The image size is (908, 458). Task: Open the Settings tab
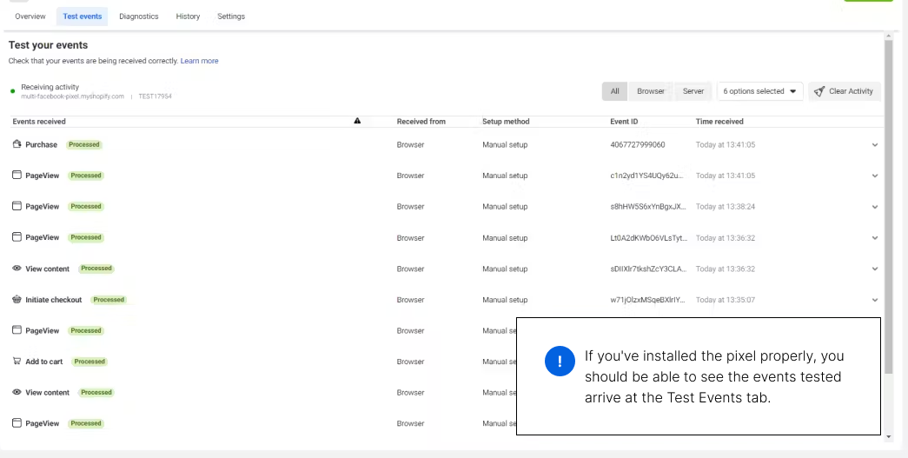click(x=231, y=17)
